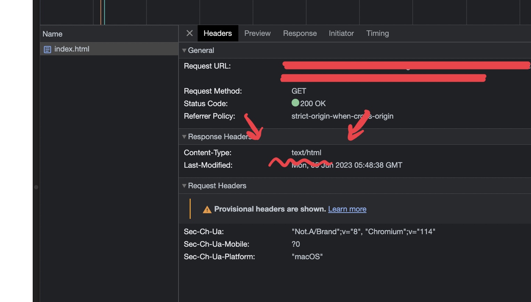Image resolution: width=531 pixels, height=302 pixels.
Task: Collapse the Request Headers section
Action: 184,186
